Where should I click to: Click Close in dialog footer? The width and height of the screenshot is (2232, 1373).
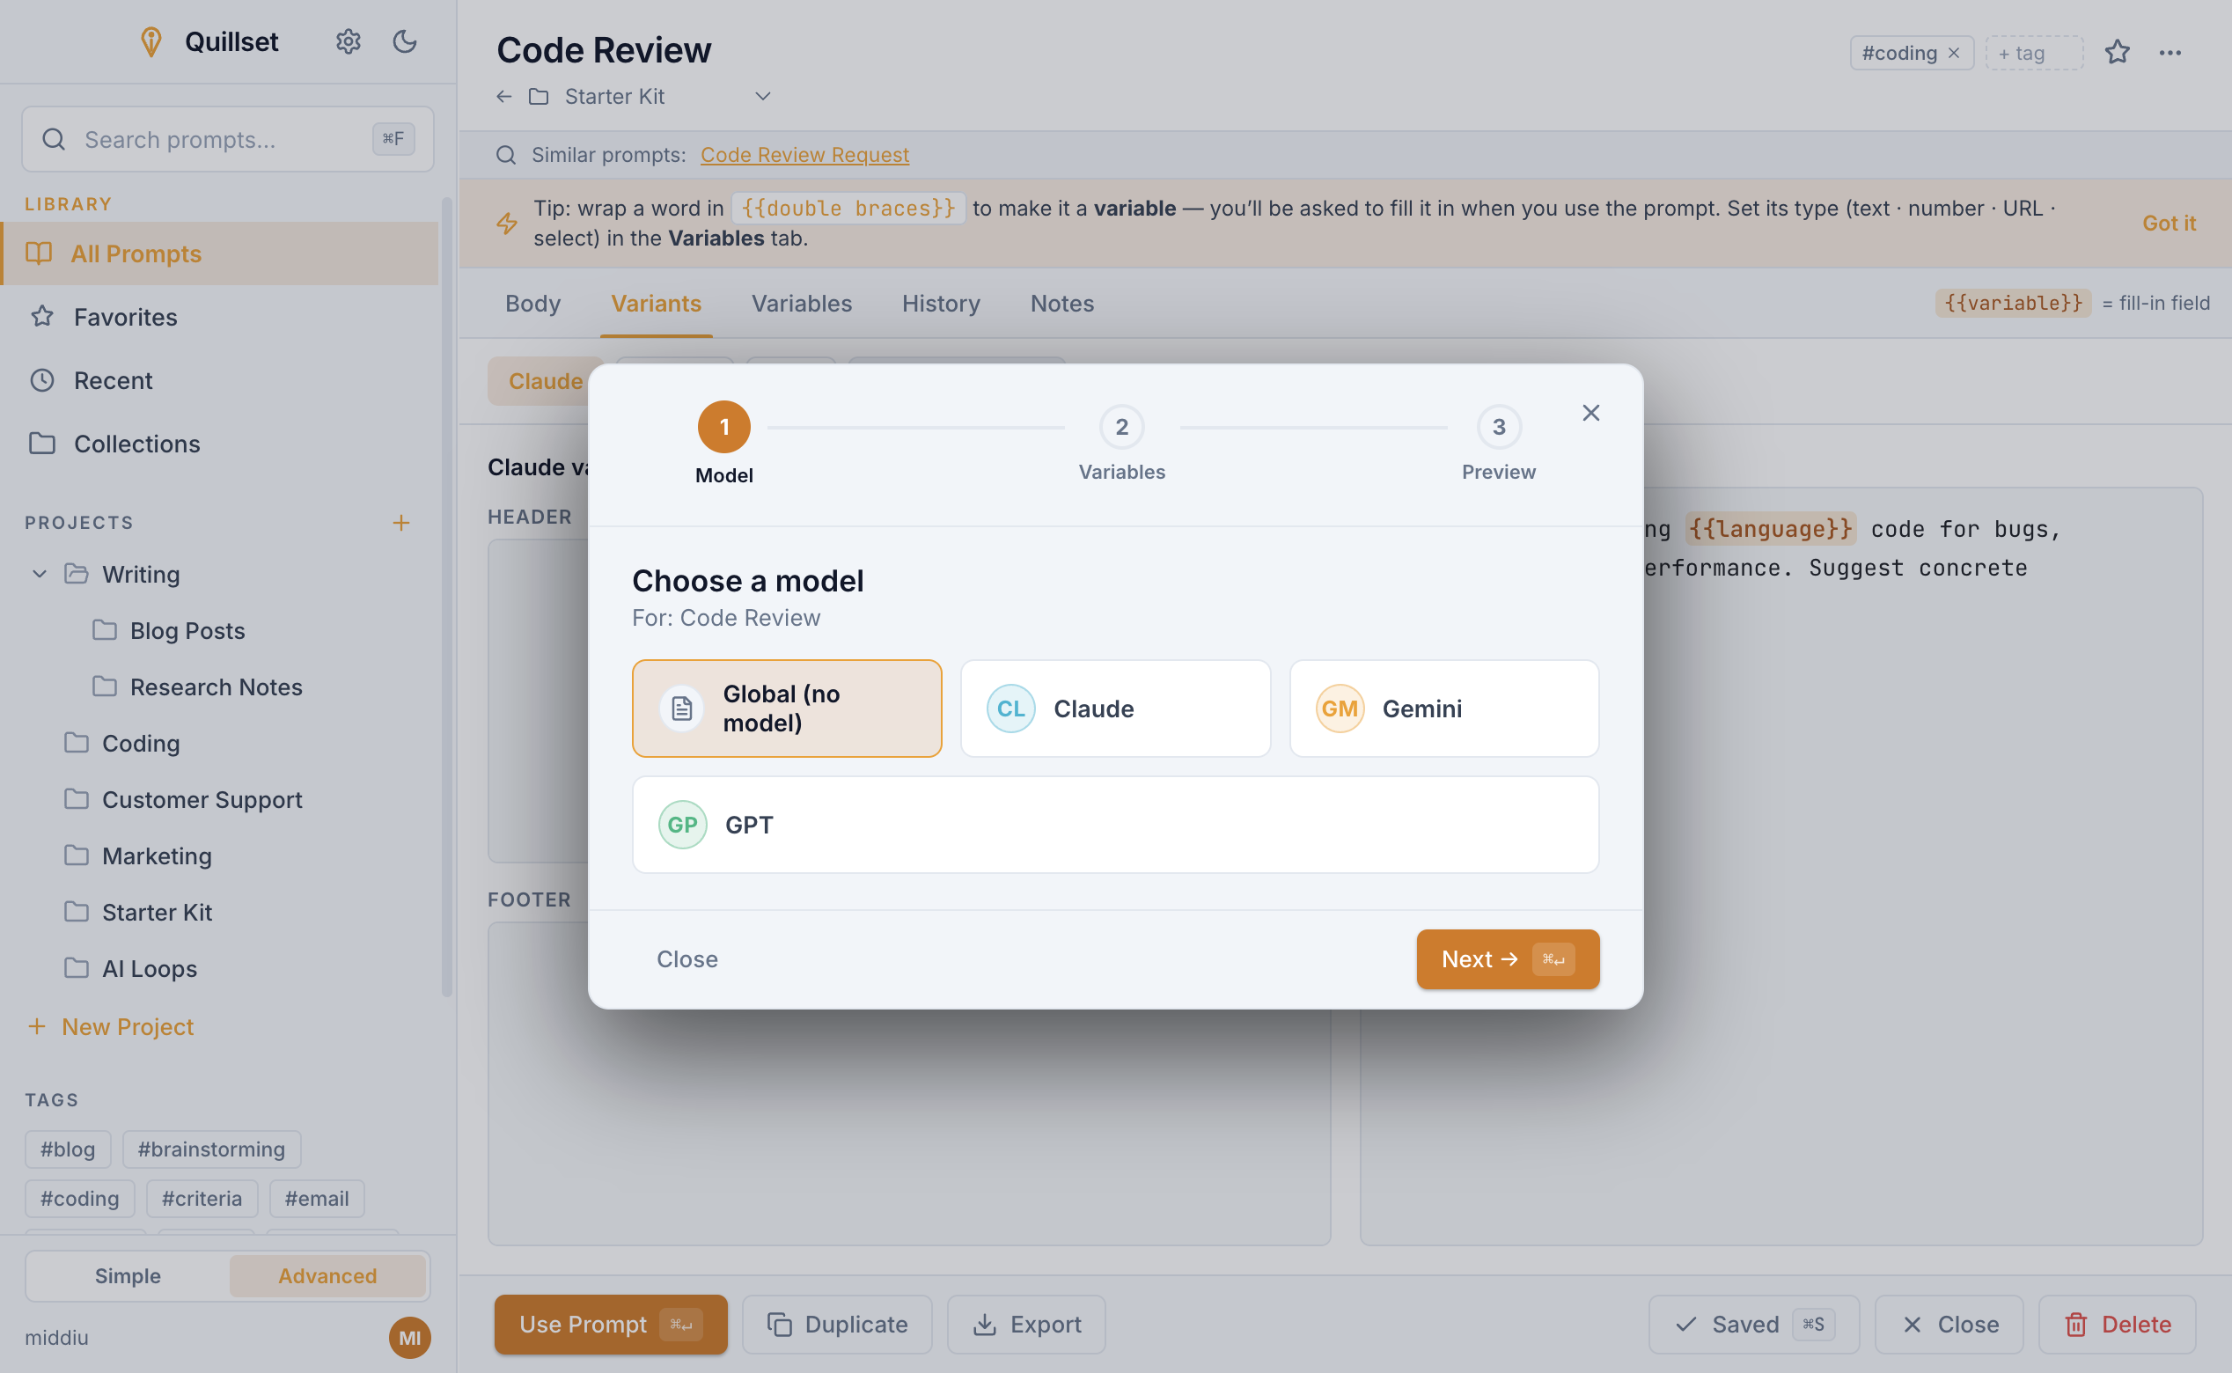[x=687, y=959]
